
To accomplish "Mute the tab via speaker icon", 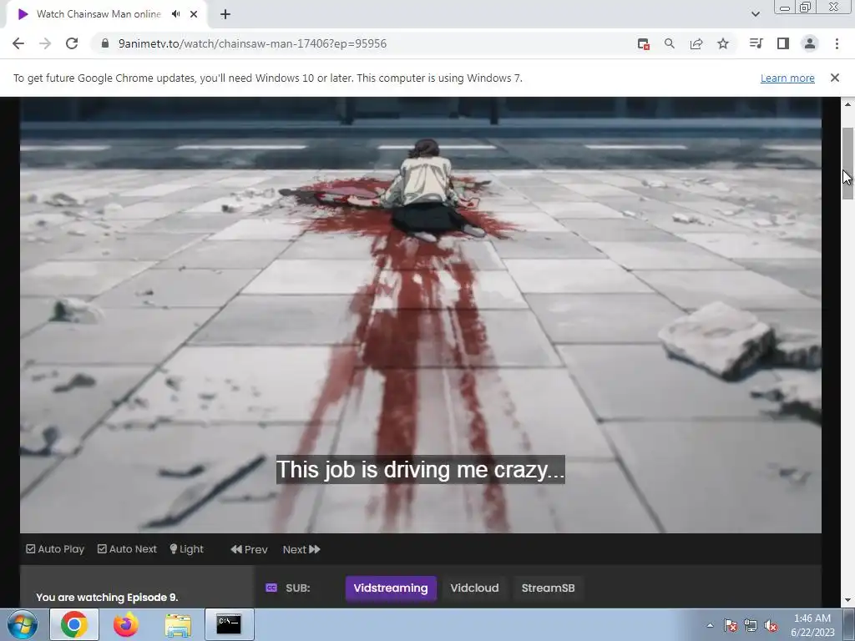I will pos(175,14).
